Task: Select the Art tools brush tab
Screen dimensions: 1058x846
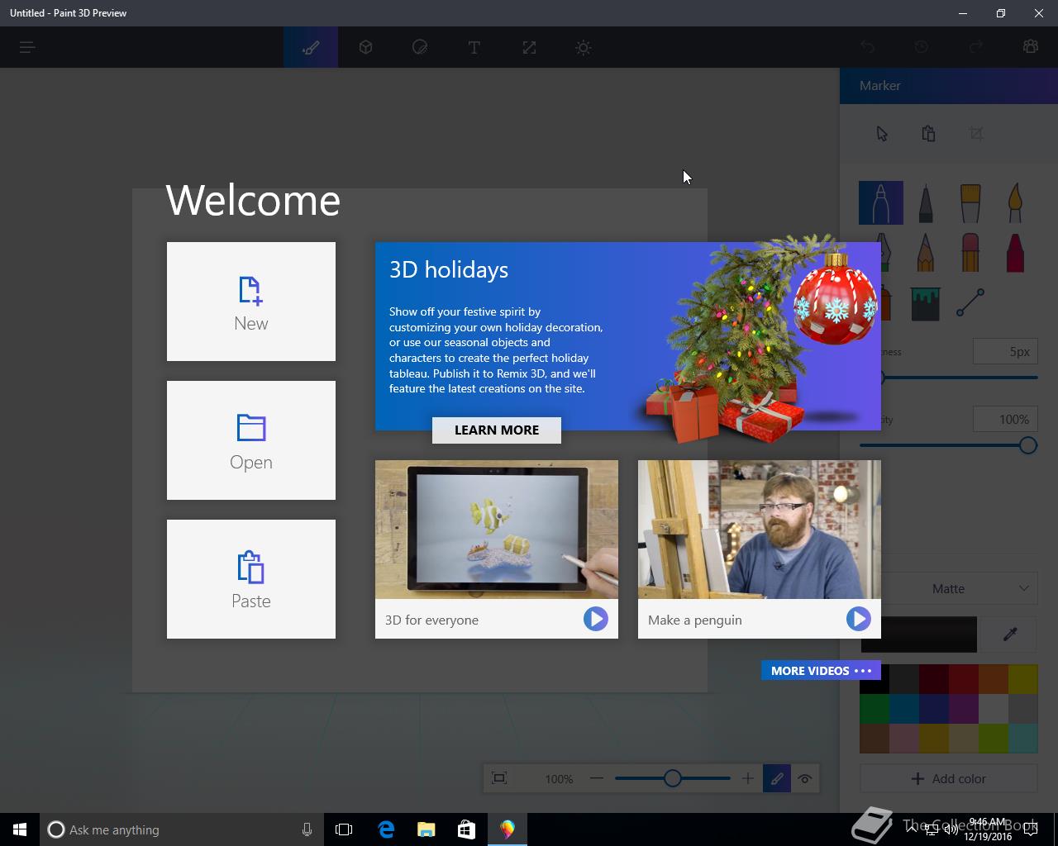Action: [x=311, y=47]
